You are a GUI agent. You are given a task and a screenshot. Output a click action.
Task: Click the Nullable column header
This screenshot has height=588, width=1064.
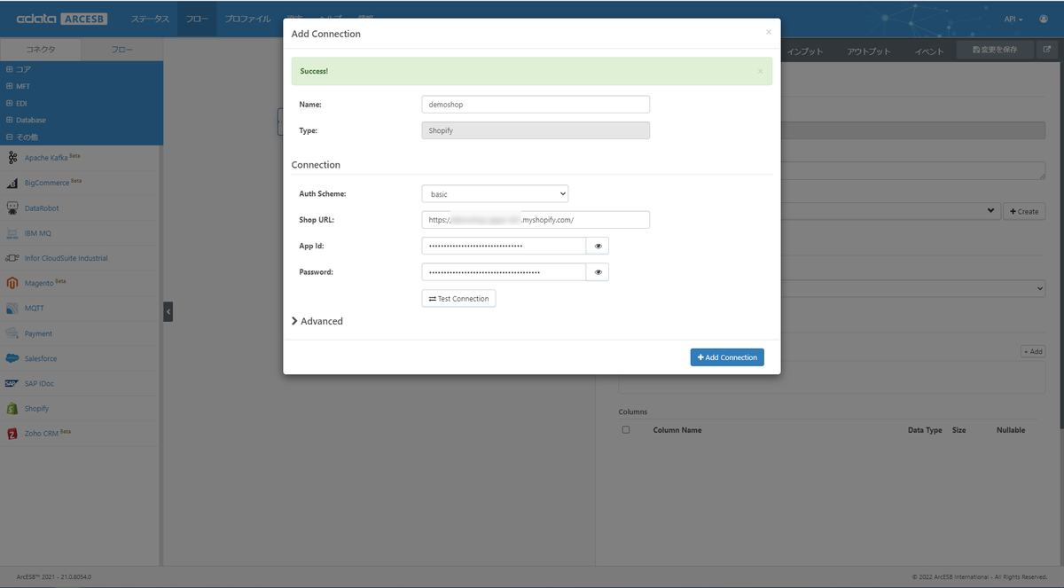[1011, 430]
